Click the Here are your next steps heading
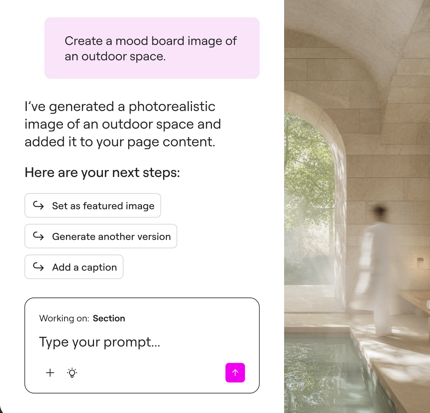 102,173
